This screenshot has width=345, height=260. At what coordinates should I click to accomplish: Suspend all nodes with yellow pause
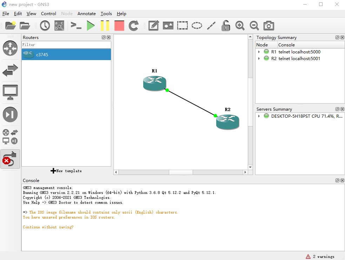point(105,26)
